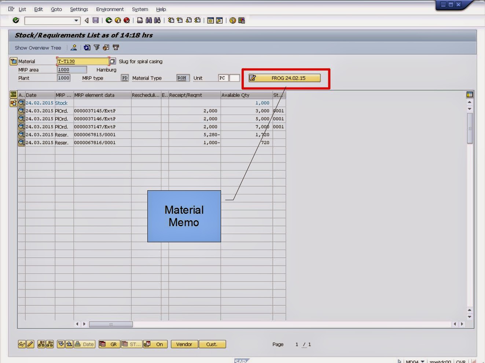This screenshot has height=363, width=485.
Task: Click the sigma totals icon above the list
Action: tap(14, 95)
